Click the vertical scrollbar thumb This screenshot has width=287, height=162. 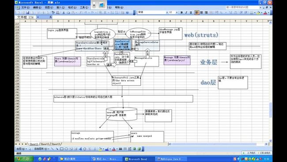click(x=271, y=110)
